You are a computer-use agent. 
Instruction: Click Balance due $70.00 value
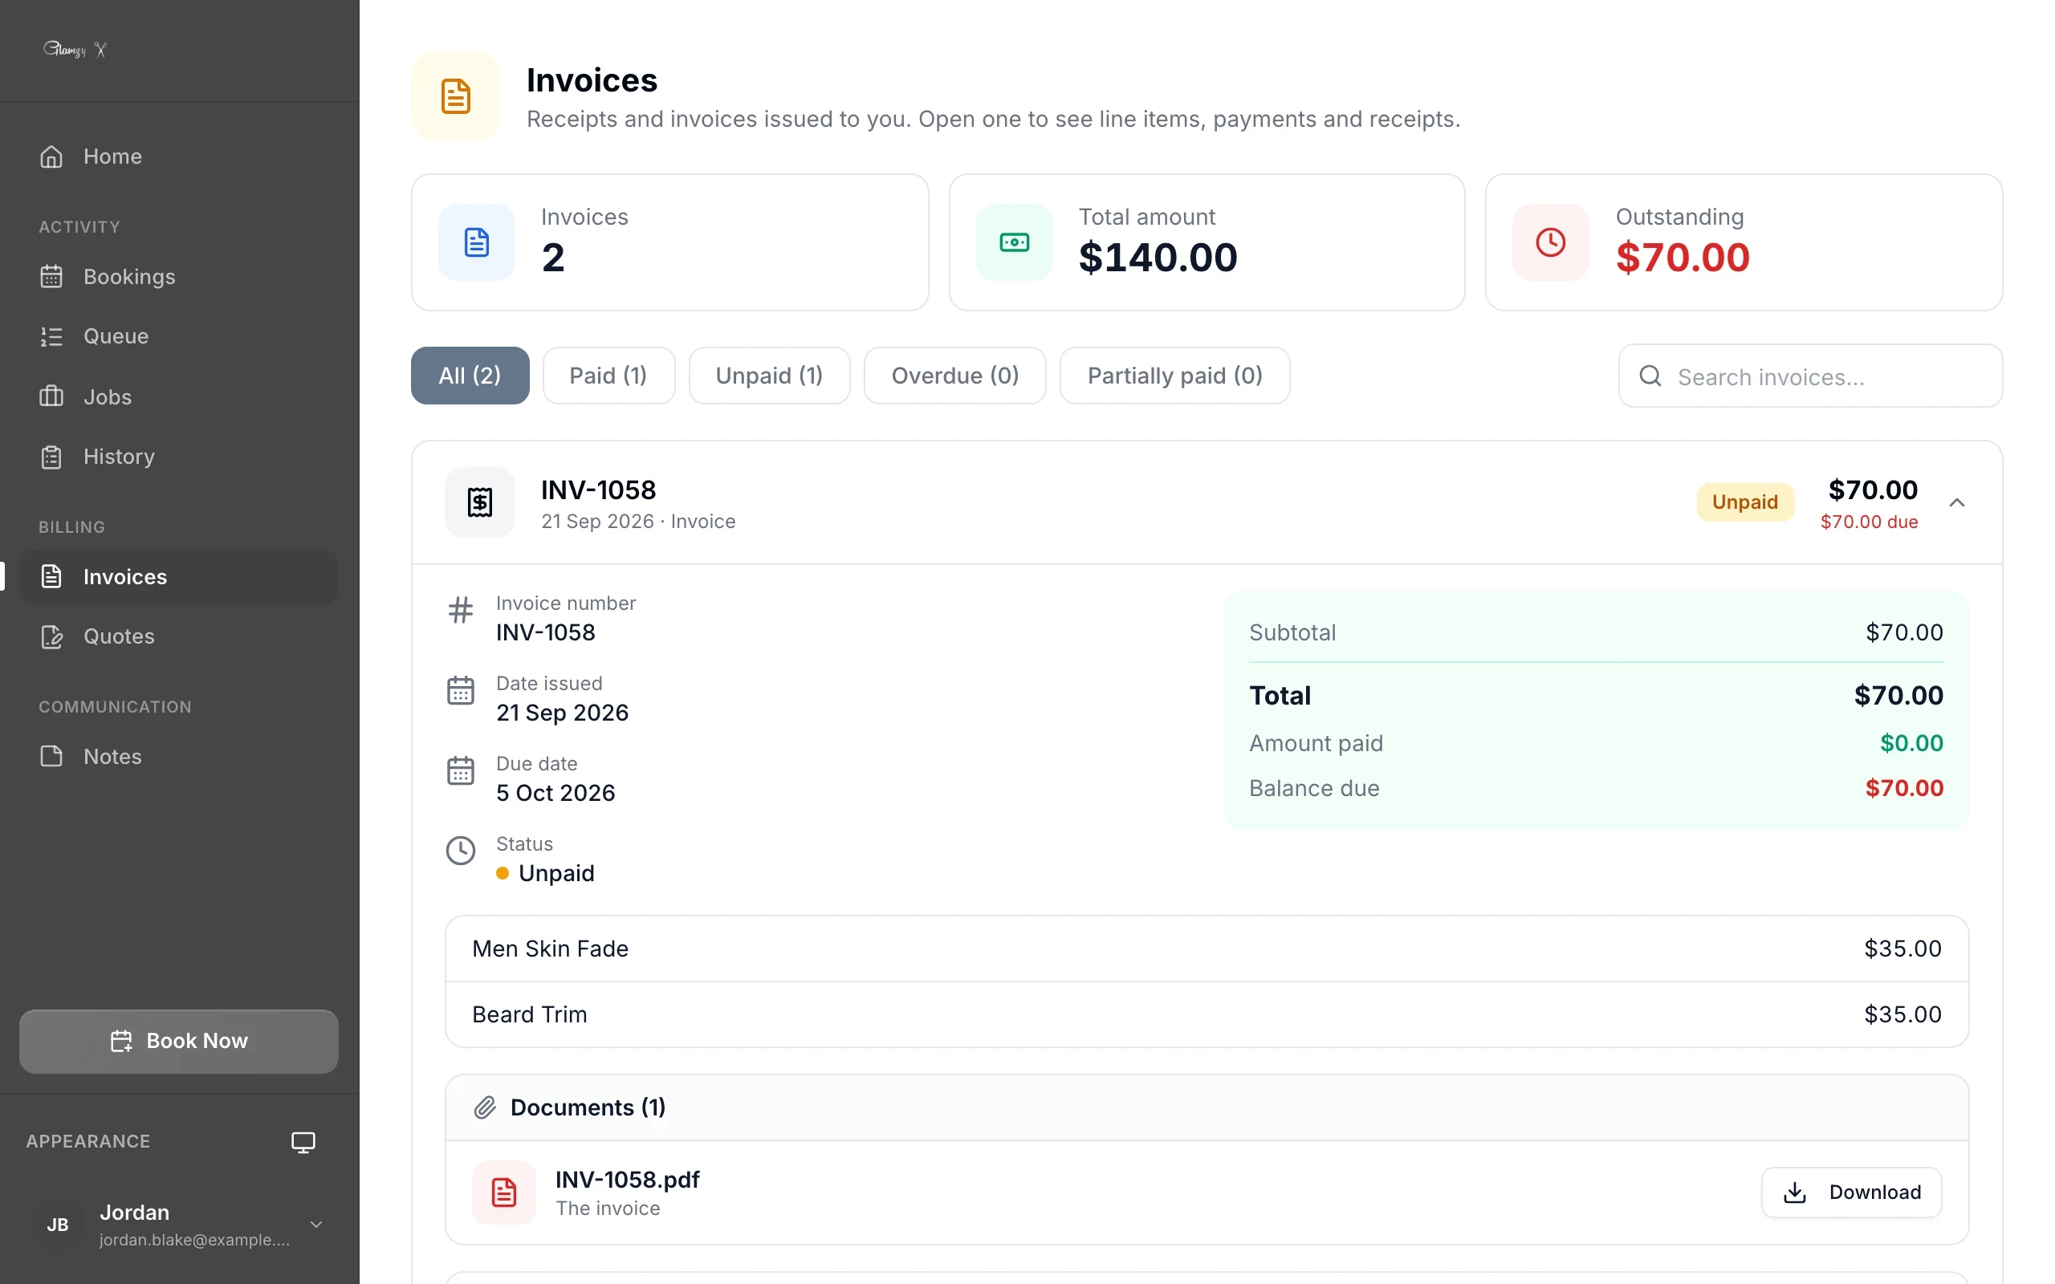click(1905, 788)
